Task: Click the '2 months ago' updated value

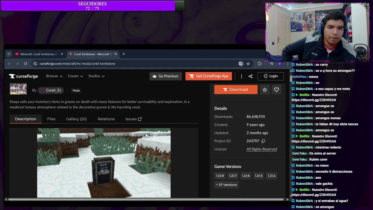Action: 257,133
